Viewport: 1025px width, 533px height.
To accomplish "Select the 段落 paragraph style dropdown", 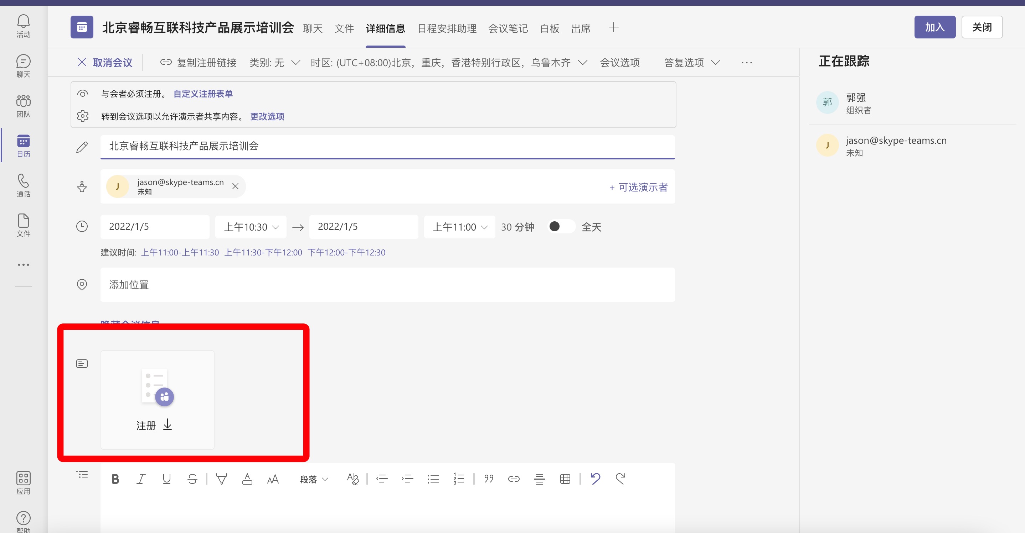I will click(x=313, y=478).
